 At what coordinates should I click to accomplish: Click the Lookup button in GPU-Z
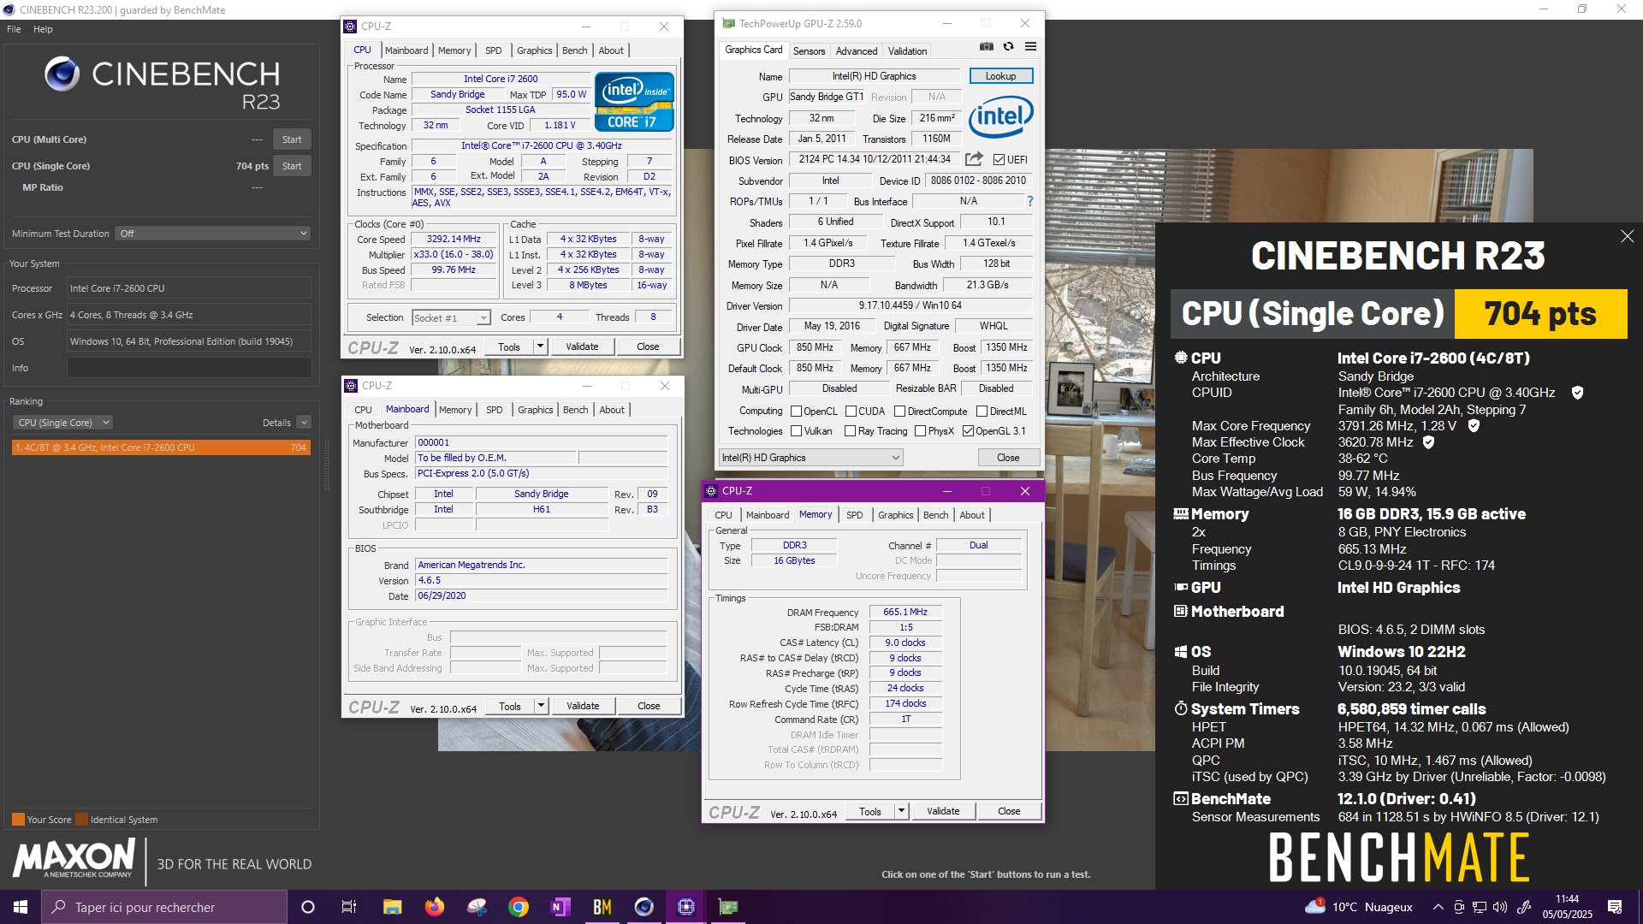pyautogui.click(x=1000, y=76)
